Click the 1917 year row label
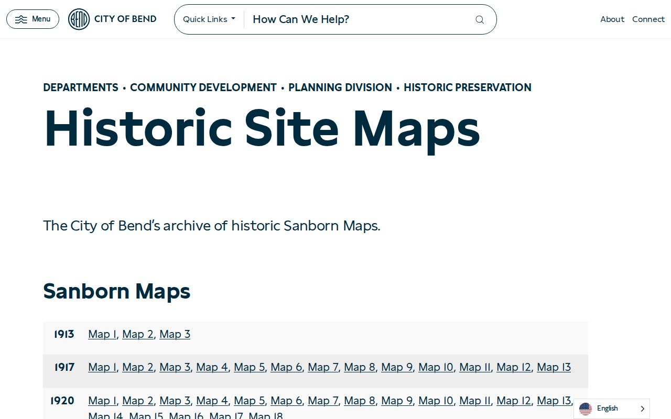The image size is (671, 419). (64, 367)
